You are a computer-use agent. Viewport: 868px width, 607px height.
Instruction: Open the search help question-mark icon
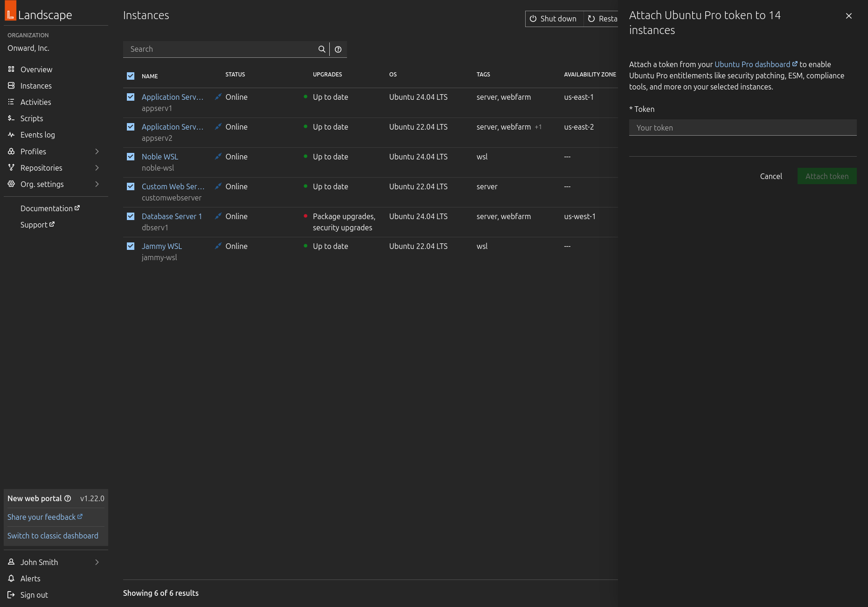point(338,49)
